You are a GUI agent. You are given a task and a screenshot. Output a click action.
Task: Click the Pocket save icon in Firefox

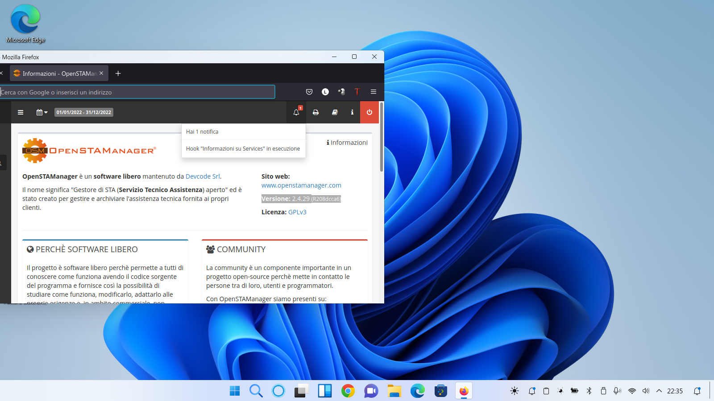pos(309,92)
